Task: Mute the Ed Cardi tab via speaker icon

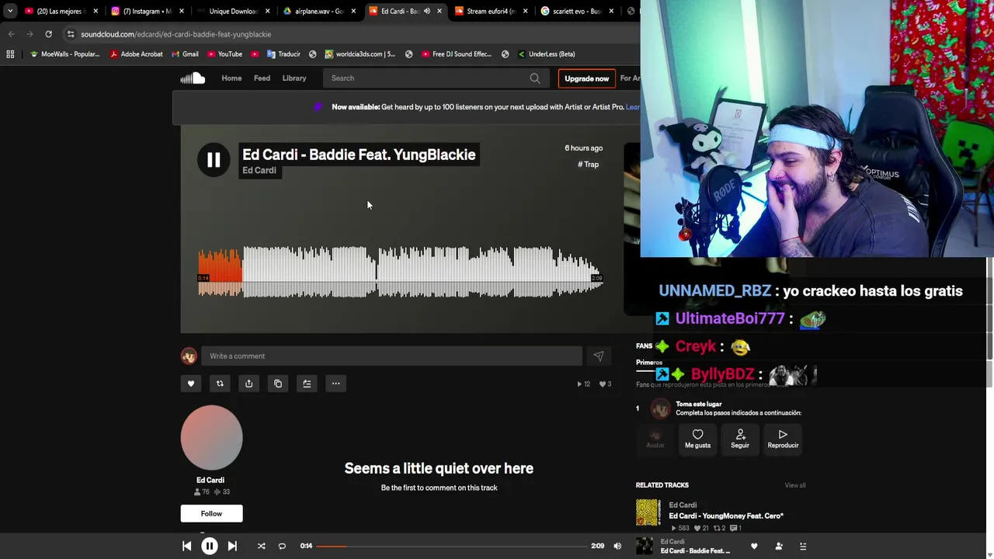Action: (426, 11)
